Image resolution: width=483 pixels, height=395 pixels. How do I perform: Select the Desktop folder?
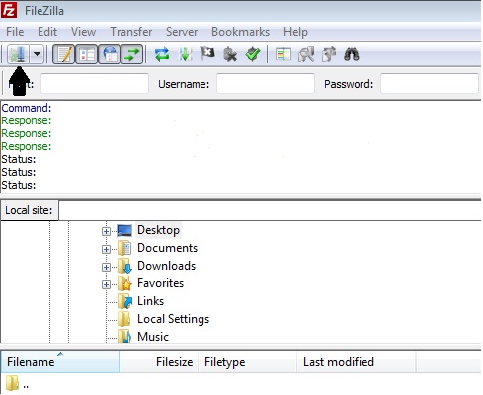pos(158,230)
